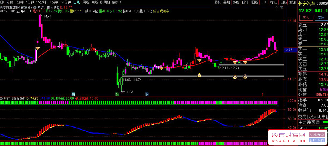Click the 统计 statistics button
The width and height of the screenshot is (328, 146).
(245, 2)
